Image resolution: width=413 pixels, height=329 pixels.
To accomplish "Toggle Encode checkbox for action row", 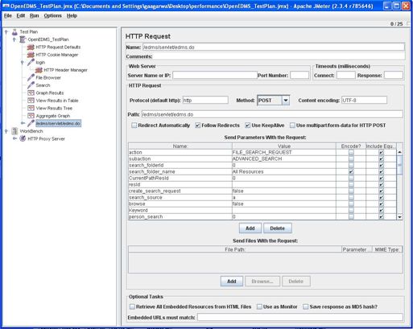I will pyautogui.click(x=351, y=152).
